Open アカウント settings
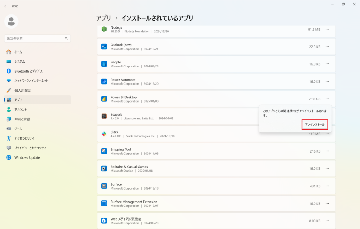360x229 pixels. pyautogui.click(x=37, y=110)
